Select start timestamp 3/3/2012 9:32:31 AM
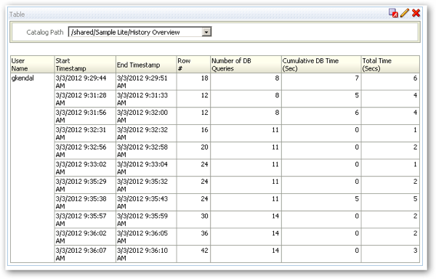The width and height of the screenshot is (436, 279). tap(85, 134)
